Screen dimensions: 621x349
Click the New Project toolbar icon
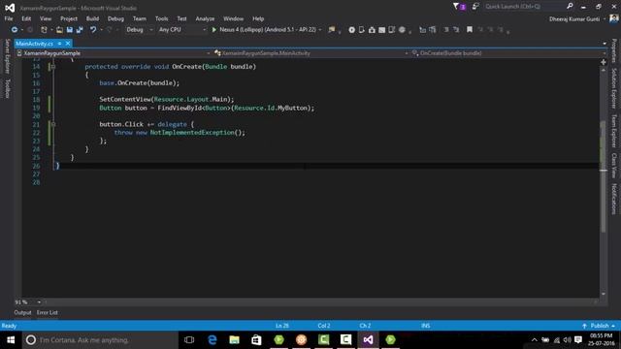click(x=44, y=30)
